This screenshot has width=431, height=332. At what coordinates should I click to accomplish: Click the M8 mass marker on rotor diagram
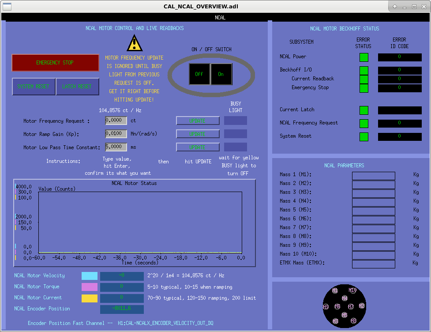click(353, 321)
